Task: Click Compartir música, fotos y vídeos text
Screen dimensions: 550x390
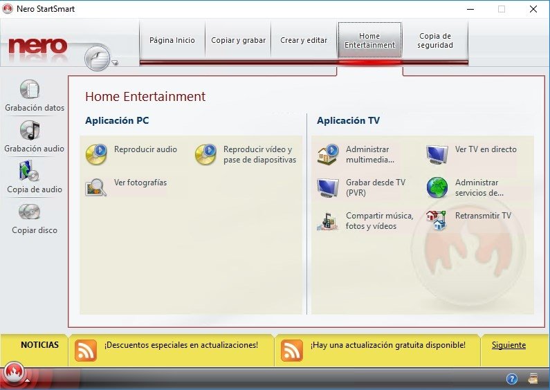Action: (x=380, y=221)
